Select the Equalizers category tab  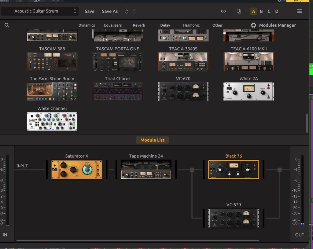(x=113, y=25)
